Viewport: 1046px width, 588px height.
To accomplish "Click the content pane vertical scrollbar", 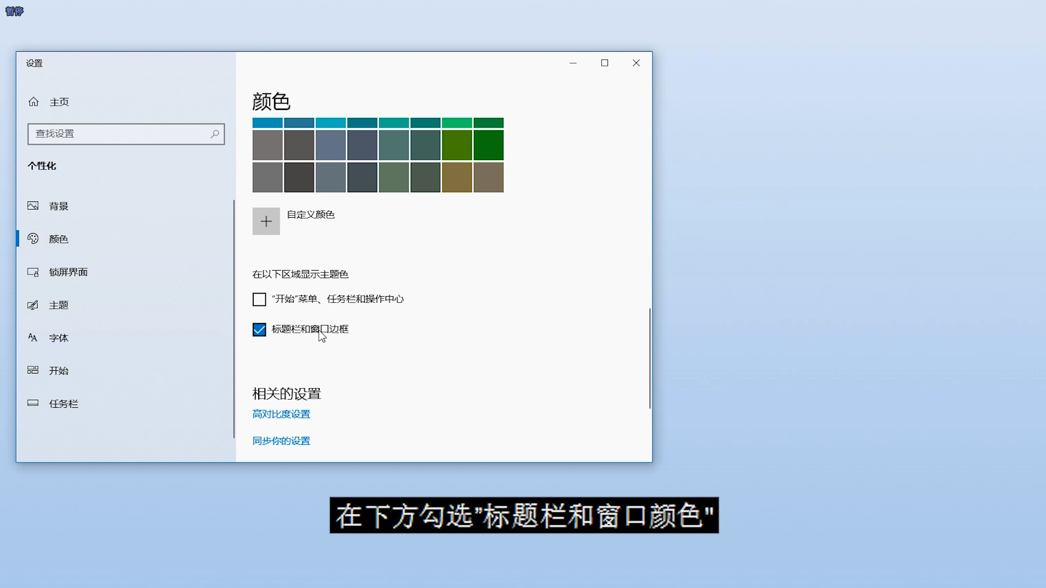I will 649,358.
